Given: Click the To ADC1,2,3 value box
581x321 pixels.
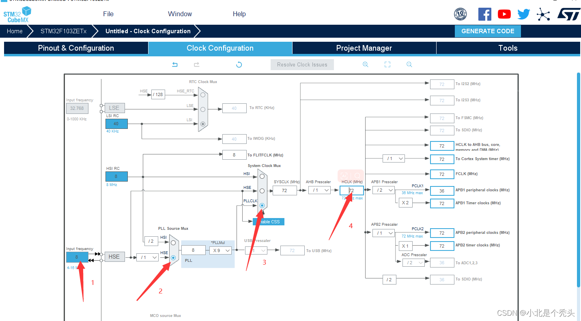Looking at the screenshot, I should (x=442, y=263).
